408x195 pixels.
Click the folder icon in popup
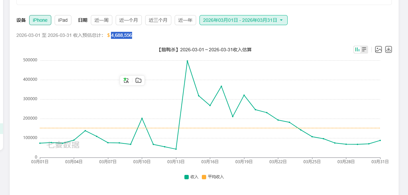[138, 80]
